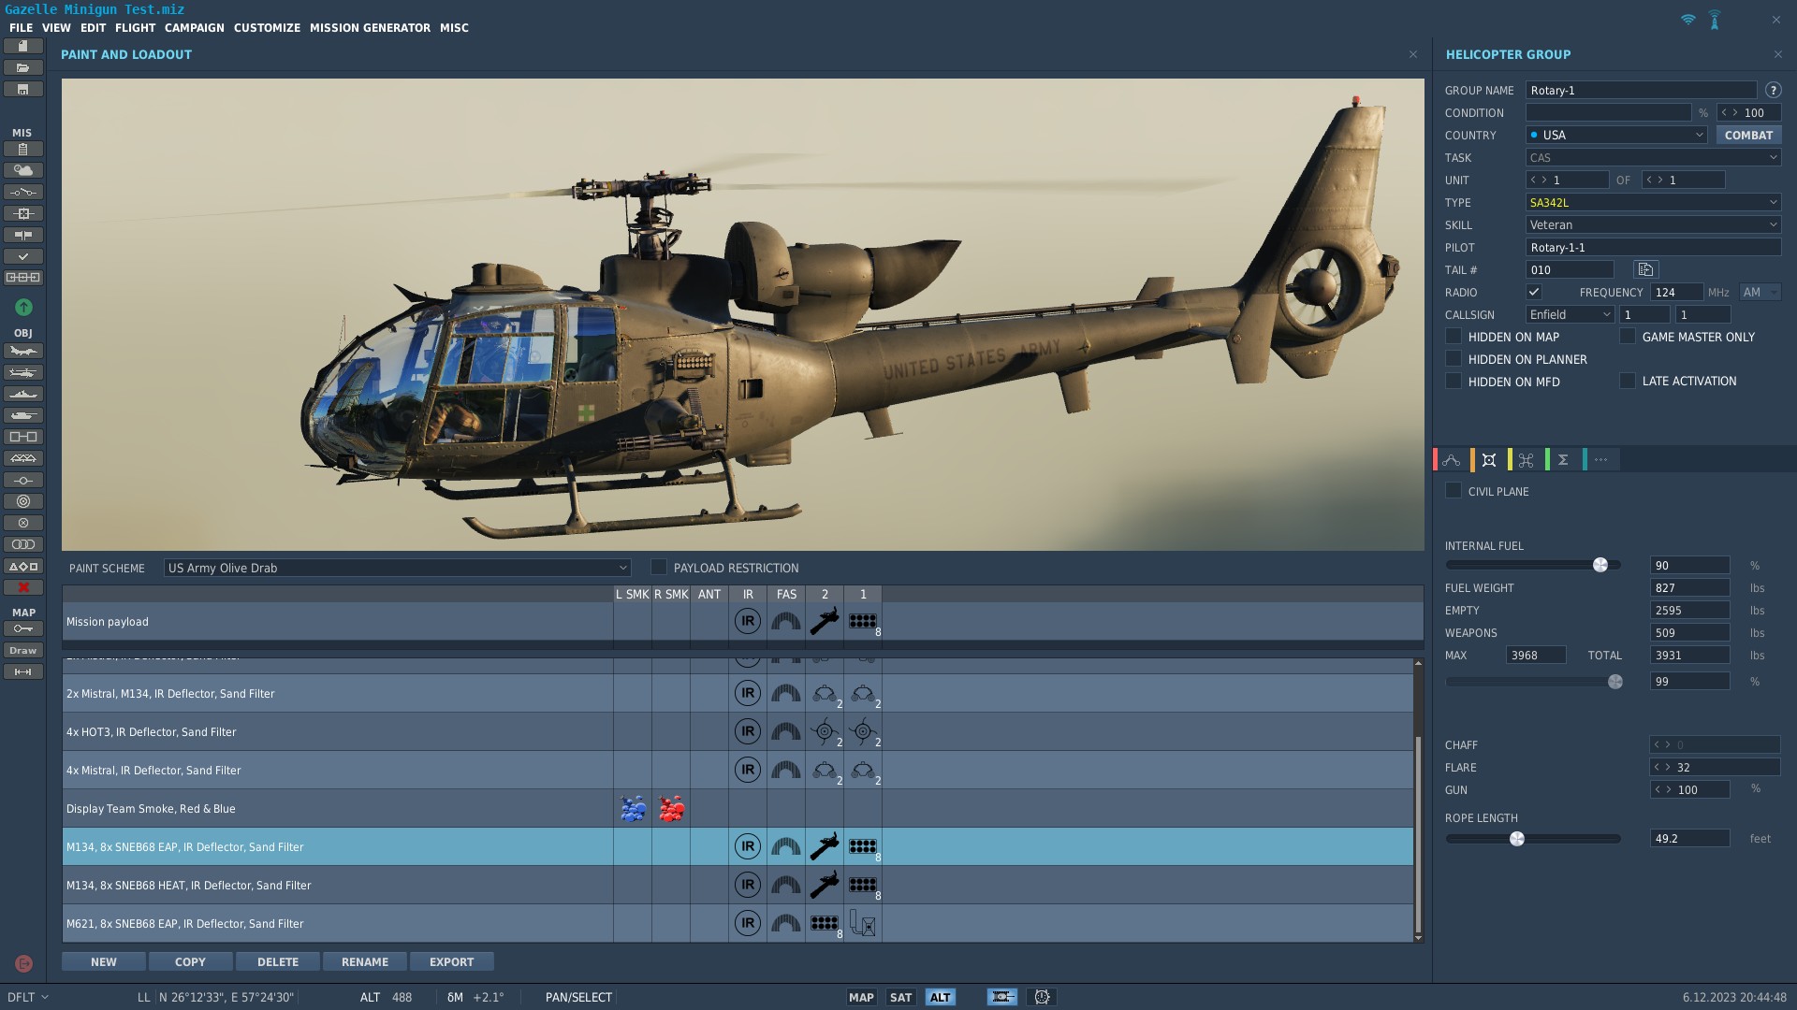1797x1010 pixels.
Task: Toggle the Late Activation checkbox
Action: tap(1628, 381)
